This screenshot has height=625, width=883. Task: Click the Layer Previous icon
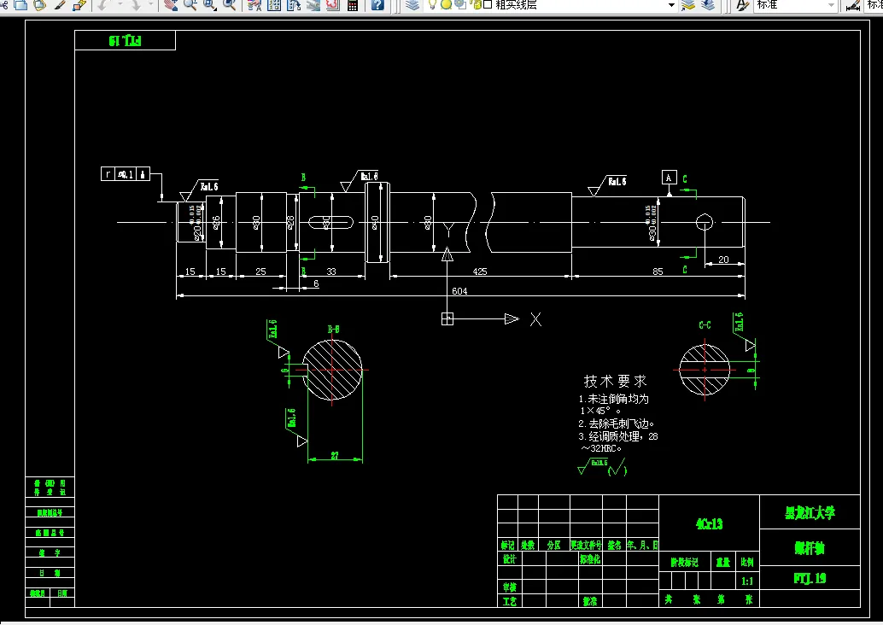708,5
